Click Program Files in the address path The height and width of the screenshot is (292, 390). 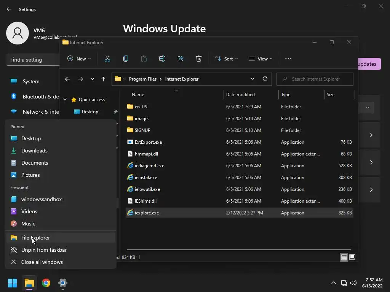(x=143, y=79)
